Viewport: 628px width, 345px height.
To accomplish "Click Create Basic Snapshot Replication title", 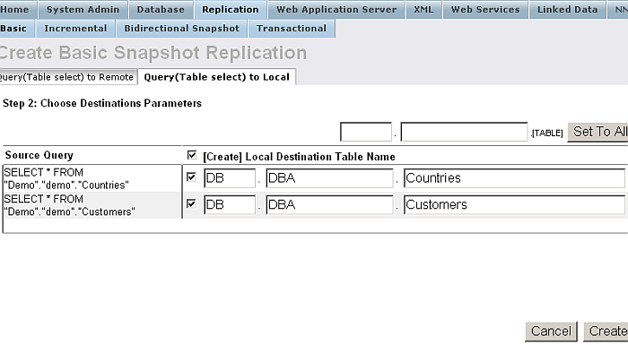I will click(153, 53).
